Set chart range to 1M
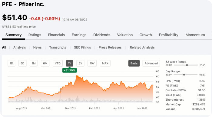The width and height of the screenshot is (212, 117). 34,63
